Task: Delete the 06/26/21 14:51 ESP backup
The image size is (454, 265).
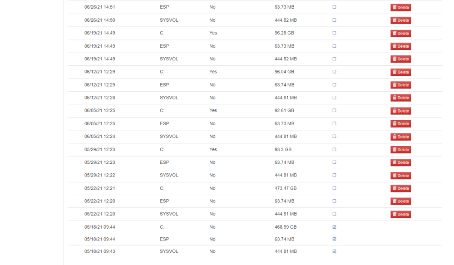Action: click(400, 8)
